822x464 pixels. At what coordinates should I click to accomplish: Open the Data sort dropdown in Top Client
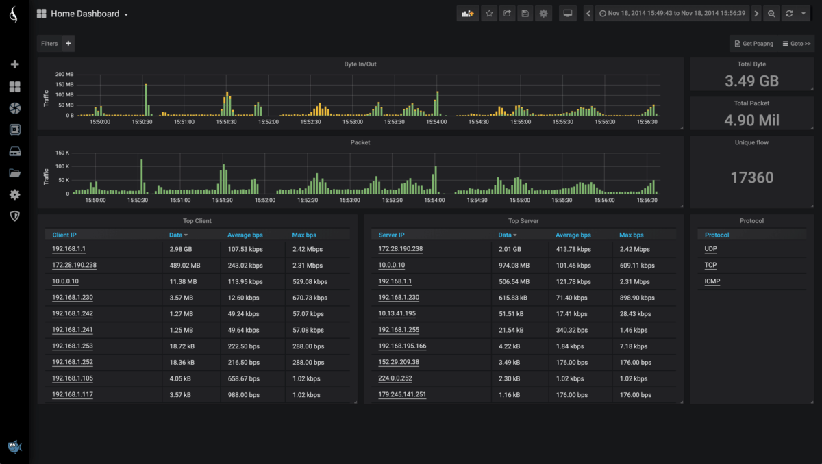(x=175, y=235)
